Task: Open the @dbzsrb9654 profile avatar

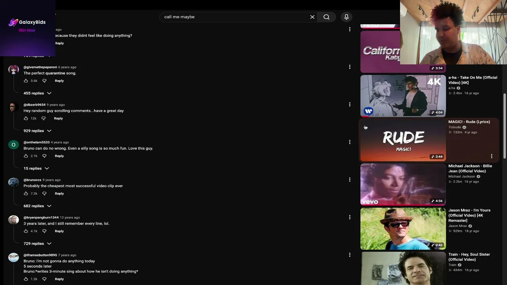Action: tap(13, 107)
